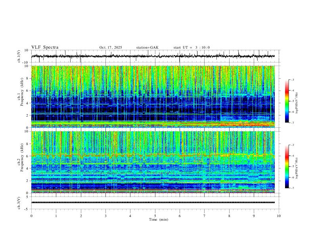Click the date "Oct. 17, 2025"
The height and width of the screenshot is (242, 314).
(111, 47)
